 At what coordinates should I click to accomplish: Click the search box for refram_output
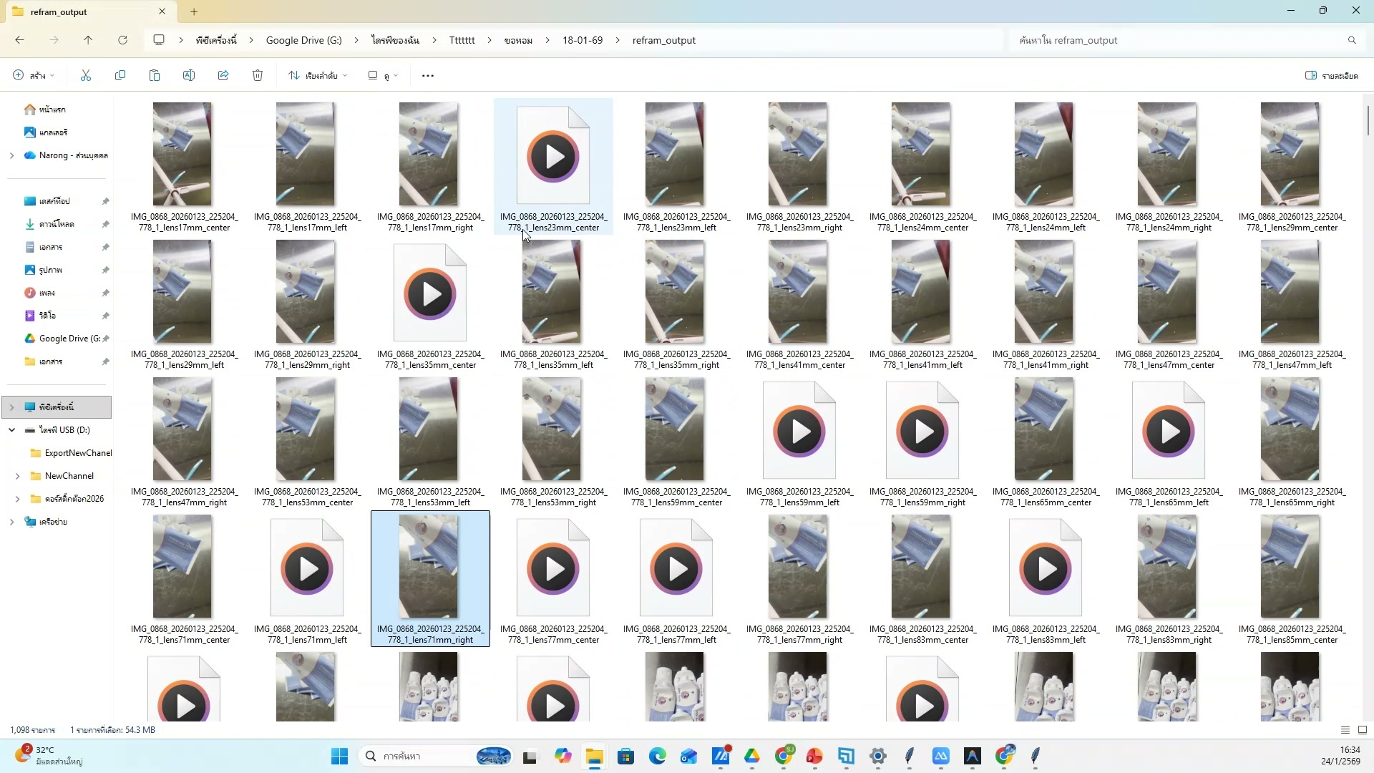click(x=1181, y=40)
